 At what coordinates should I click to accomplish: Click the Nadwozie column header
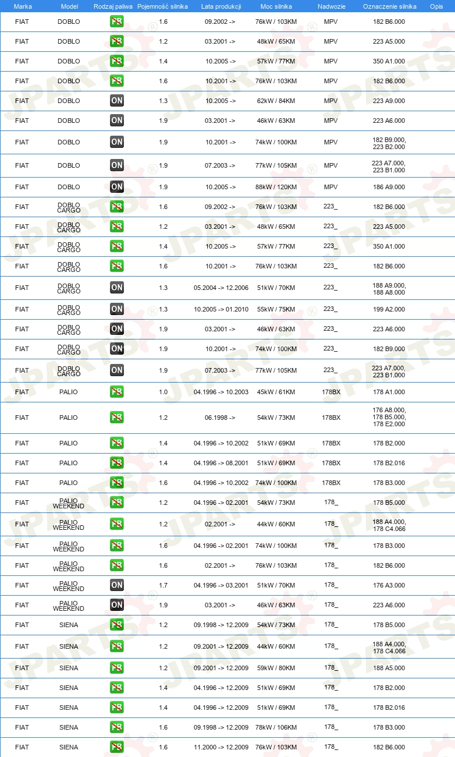pos(331,6)
